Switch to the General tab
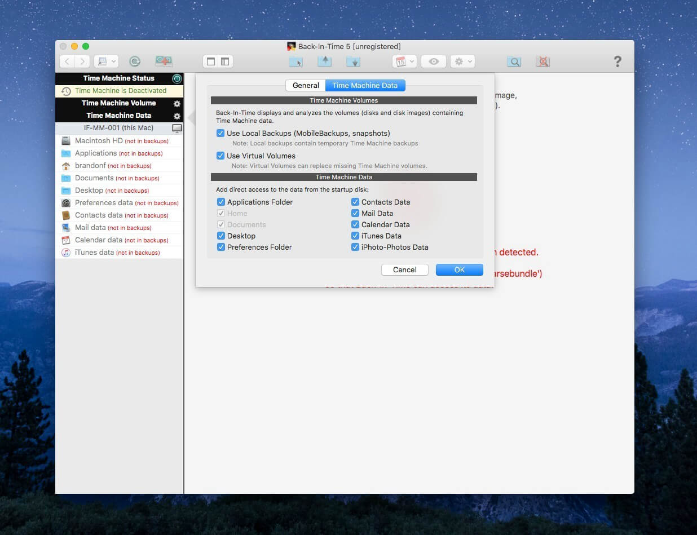697x535 pixels. tap(306, 86)
